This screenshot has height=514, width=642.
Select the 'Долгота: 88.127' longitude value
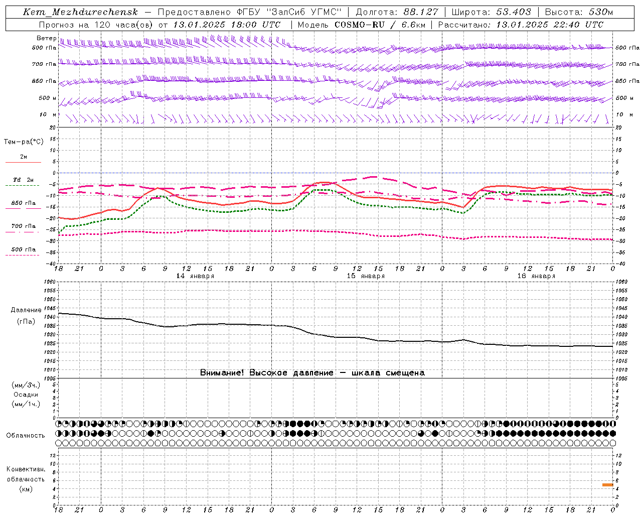pos(397,12)
